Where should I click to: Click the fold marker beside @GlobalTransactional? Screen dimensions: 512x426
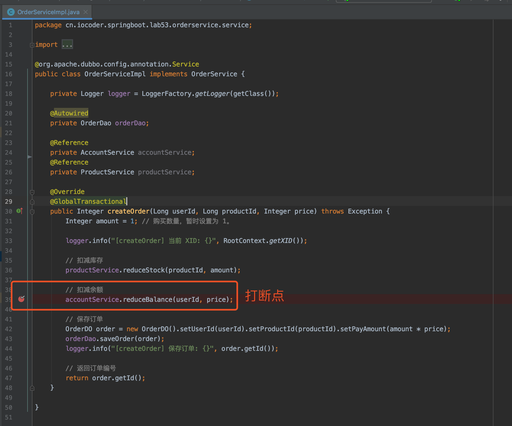[32, 202]
